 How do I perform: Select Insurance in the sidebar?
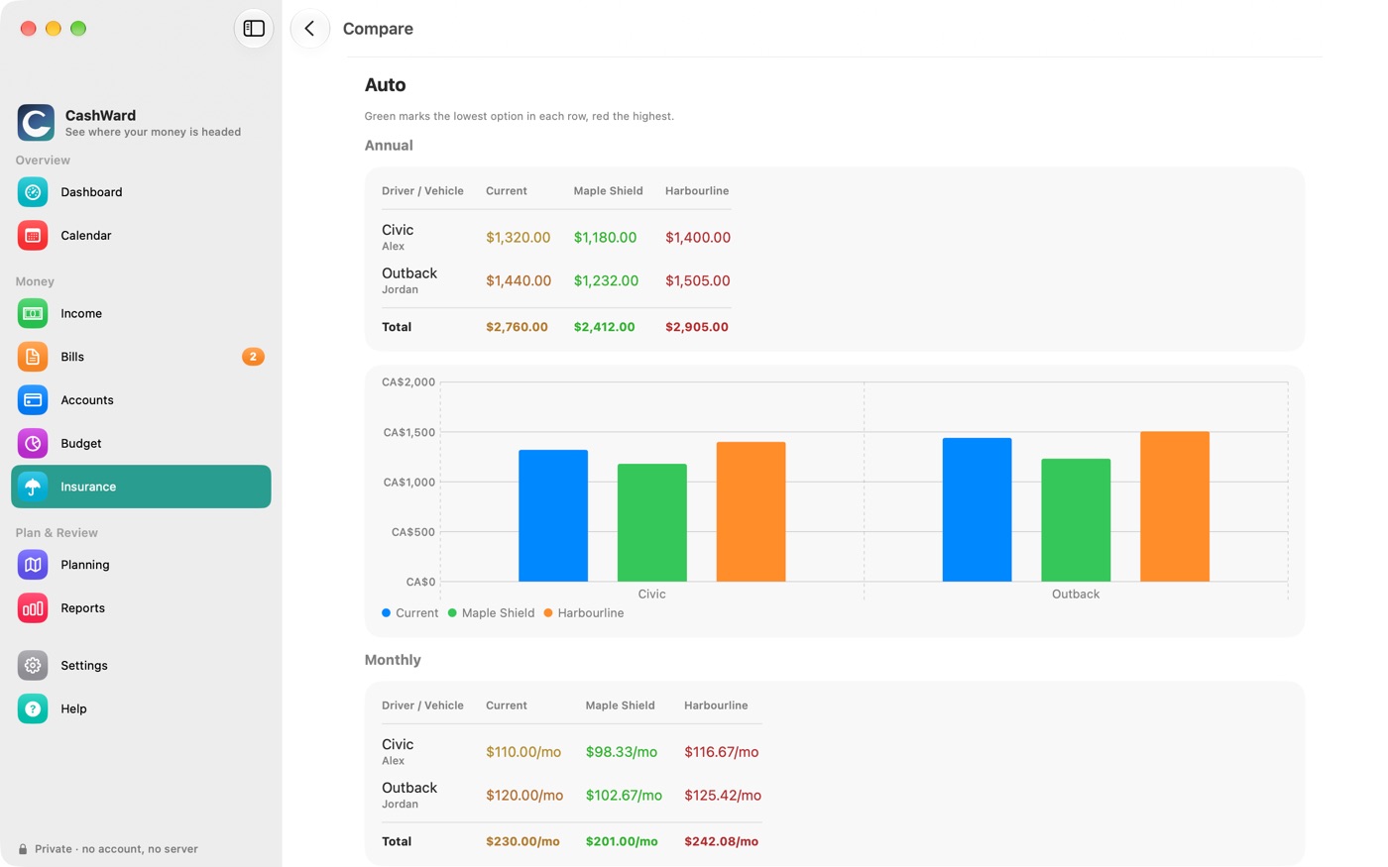(141, 487)
